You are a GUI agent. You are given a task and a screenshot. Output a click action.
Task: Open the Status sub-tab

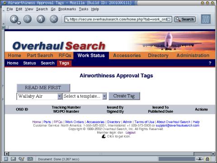[x=29, y=63]
